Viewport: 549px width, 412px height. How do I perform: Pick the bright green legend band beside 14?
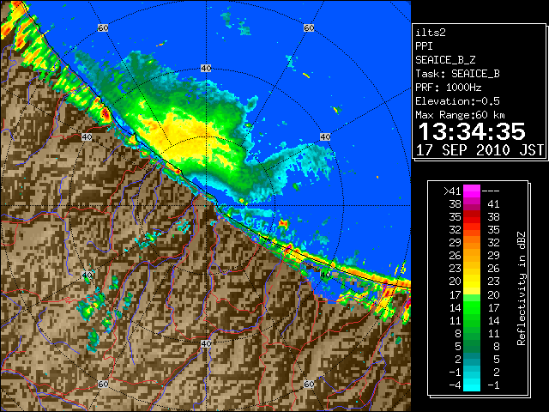pyautogui.click(x=472, y=307)
